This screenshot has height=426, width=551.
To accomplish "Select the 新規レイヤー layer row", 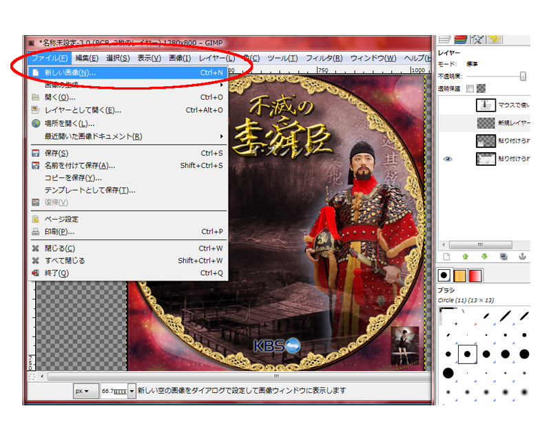I will (484, 123).
